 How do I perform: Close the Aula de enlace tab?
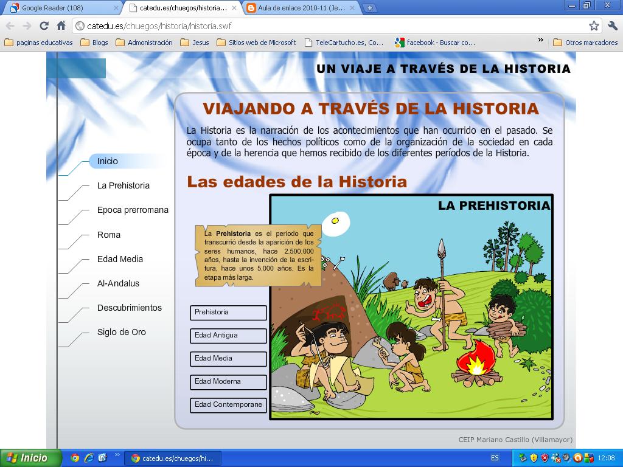352,7
